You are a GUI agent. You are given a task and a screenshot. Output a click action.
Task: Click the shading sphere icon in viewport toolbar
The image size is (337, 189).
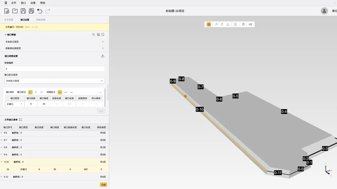[243, 24]
